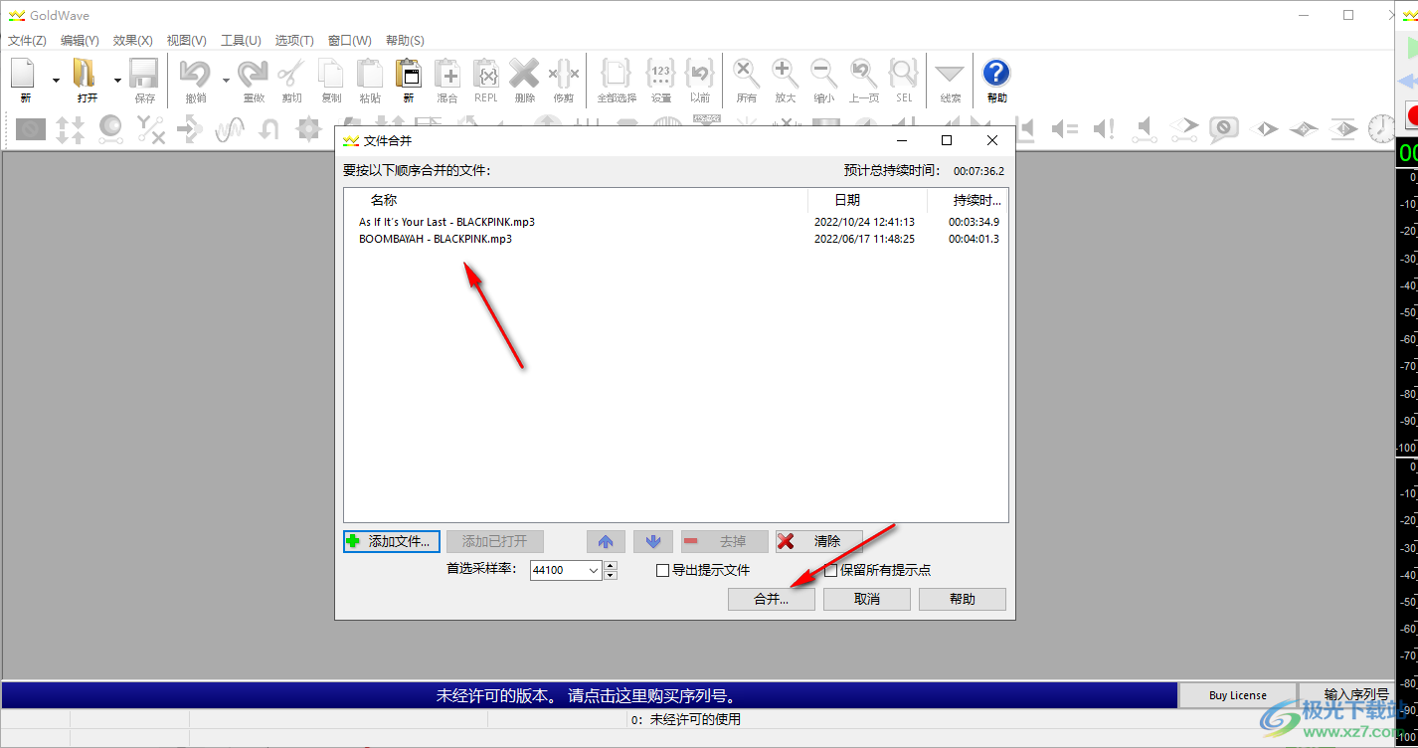1418x748 pixels.
Task: Click the 清除 clear button
Action: point(819,541)
